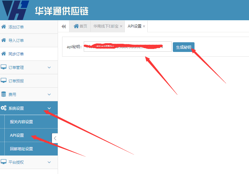Click the home icon beside 同步订单
This screenshot has width=249, height=174.
coord(4,54)
